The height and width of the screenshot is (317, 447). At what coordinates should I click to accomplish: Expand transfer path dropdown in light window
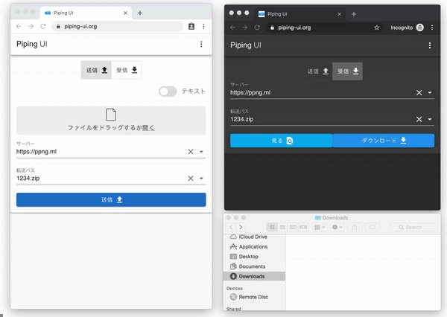[x=201, y=179]
